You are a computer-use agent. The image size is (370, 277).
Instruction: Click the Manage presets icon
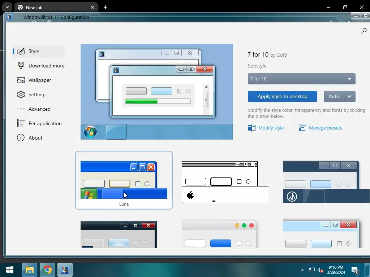point(302,128)
